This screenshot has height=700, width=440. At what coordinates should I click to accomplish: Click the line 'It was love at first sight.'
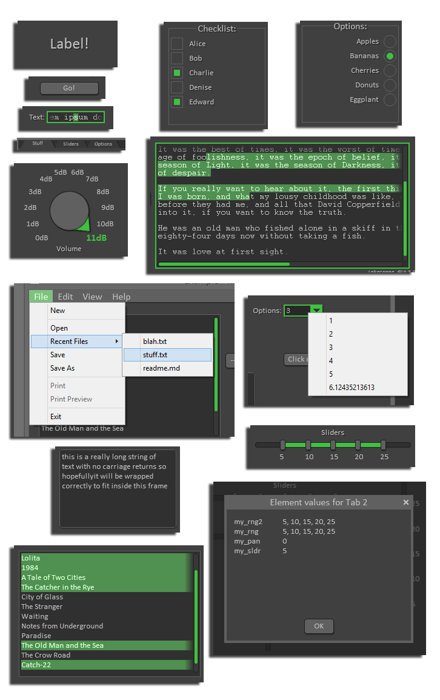coord(222,252)
